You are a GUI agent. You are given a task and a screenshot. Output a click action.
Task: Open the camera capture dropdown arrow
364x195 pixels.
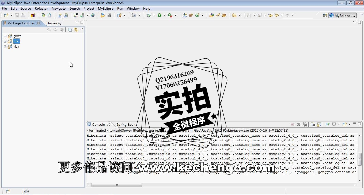(x=139, y=16)
